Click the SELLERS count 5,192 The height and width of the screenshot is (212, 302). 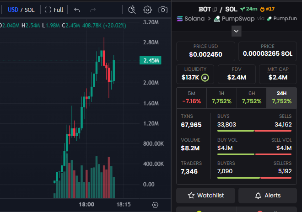(x=285, y=171)
